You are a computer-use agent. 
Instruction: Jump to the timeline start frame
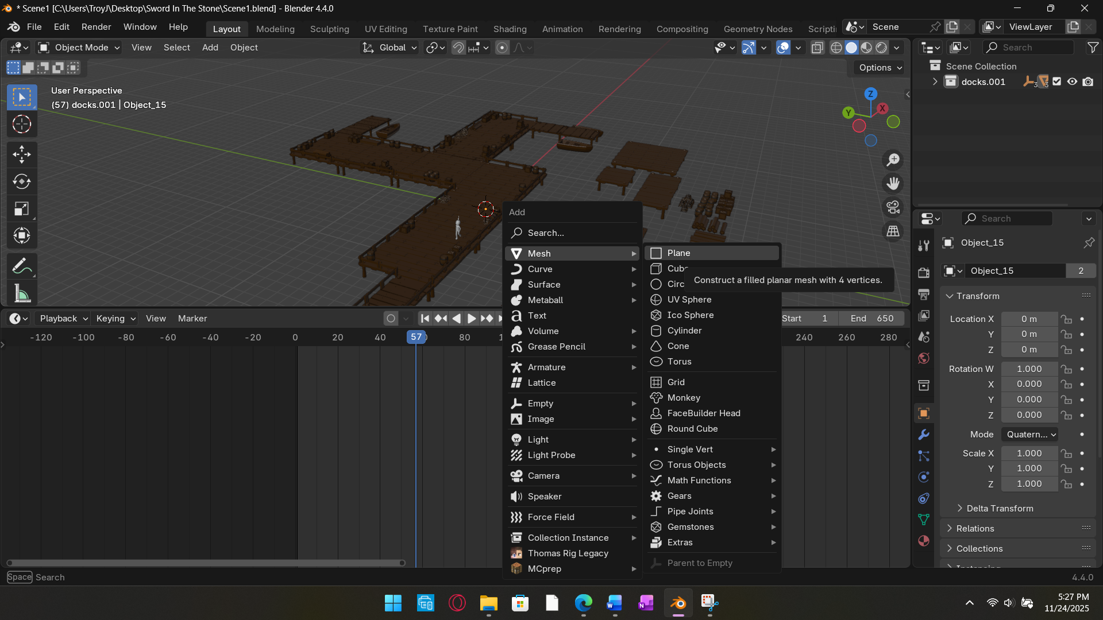[x=425, y=319]
